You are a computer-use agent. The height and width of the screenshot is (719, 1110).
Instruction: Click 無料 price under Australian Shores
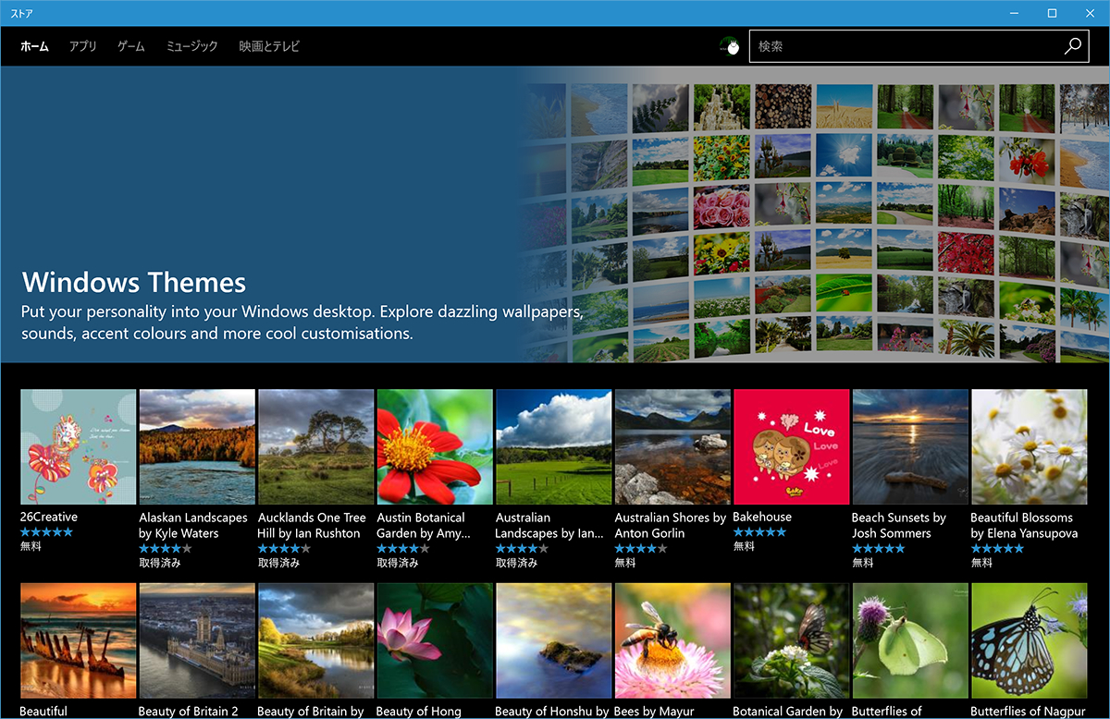625,563
